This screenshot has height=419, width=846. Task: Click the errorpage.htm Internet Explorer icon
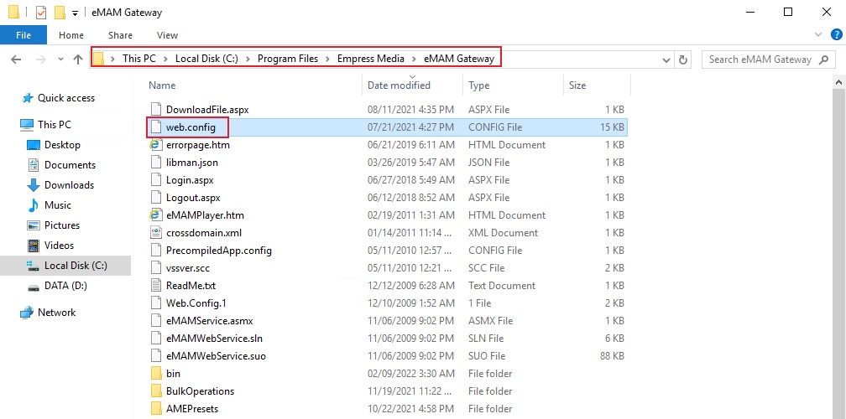156,145
